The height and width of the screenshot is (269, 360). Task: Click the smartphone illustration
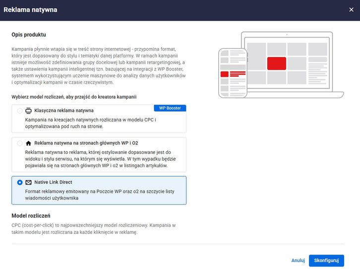233,73
